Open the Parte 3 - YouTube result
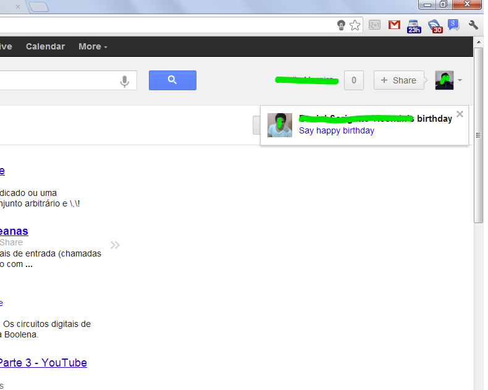 (x=43, y=363)
